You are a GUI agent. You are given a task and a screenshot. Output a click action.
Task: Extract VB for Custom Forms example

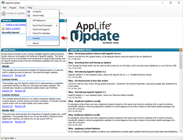20,91
